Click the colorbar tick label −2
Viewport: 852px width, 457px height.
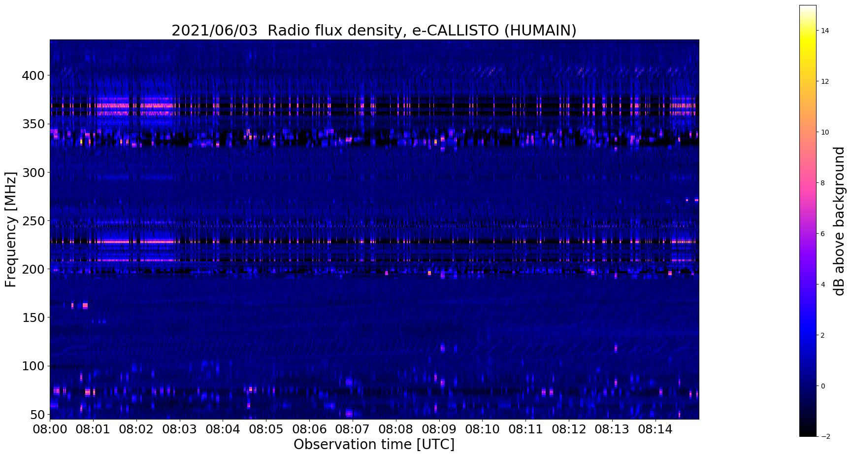click(x=825, y=436)
